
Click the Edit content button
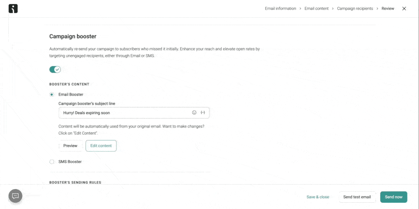pyautogui.click(x=101, y=146)
